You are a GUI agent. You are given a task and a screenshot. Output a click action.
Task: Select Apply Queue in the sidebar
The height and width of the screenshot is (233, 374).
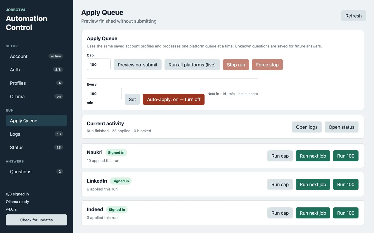37,121
